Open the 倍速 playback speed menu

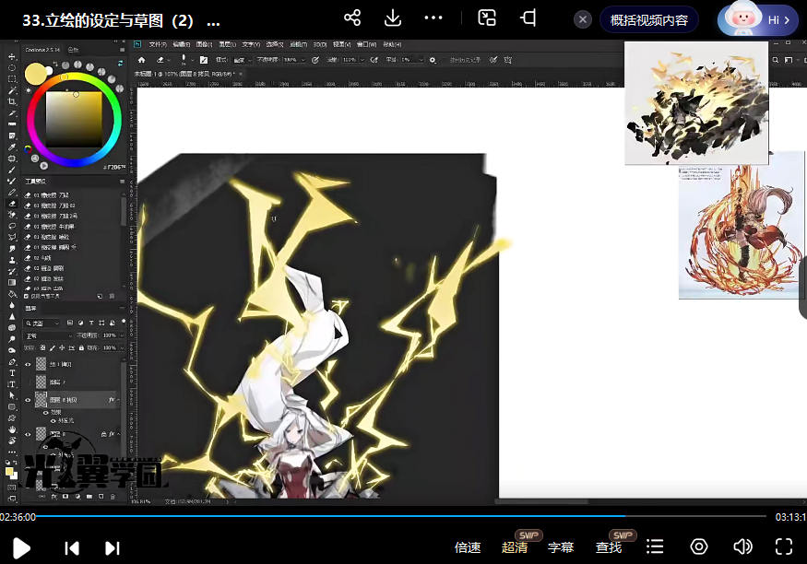pos(468,547)
